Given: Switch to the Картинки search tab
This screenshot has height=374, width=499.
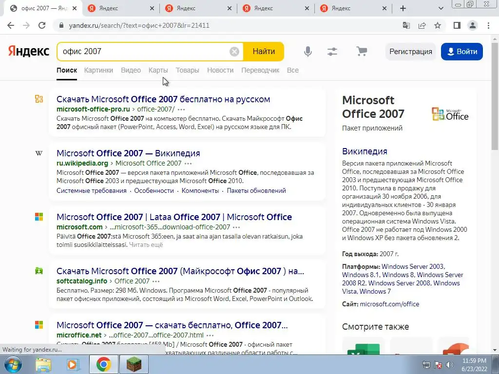Looking at the screenshot, I should pyautogui.click(x=98, y=70).
